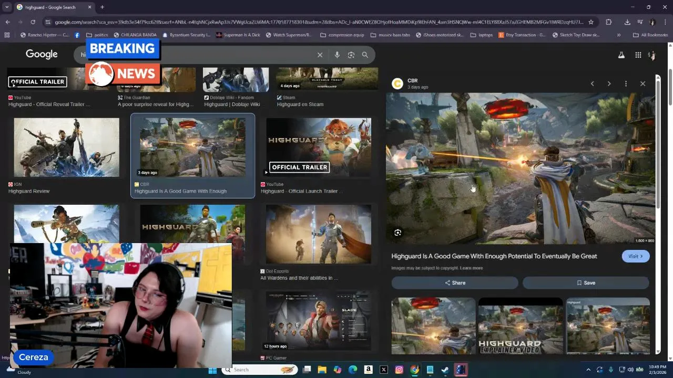This screenshot has width=673, height=378.
Task: Open the All Bookmarks folder
Action: pyautogui.click(x=650, y=35)
